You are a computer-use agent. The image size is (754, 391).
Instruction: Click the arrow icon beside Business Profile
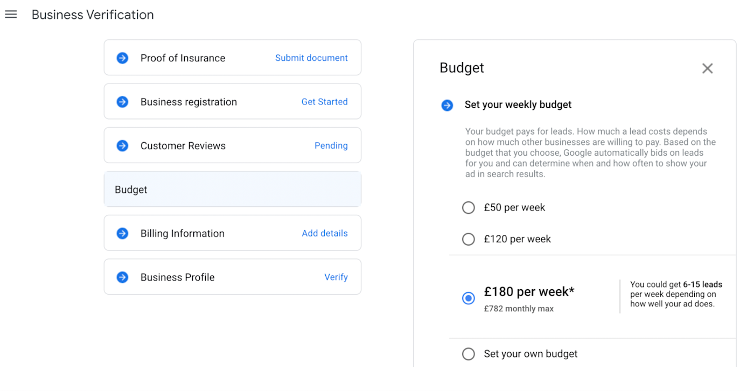(x=123, y=277)
